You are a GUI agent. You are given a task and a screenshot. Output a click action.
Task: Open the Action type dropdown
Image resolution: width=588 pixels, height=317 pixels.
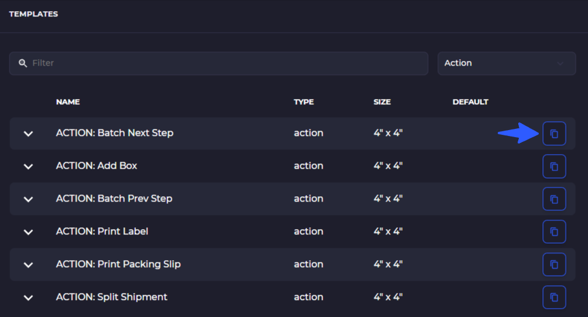click(507, 63)
